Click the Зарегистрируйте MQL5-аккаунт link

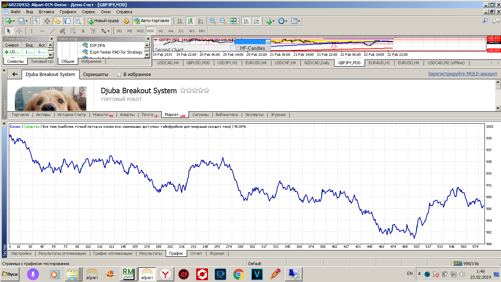coord(462,74)
